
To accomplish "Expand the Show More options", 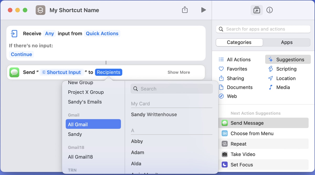I will 179,72.
